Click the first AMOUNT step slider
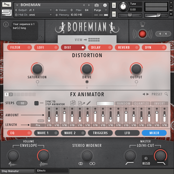This screenshot has height=174, width=174. (49, 115)
